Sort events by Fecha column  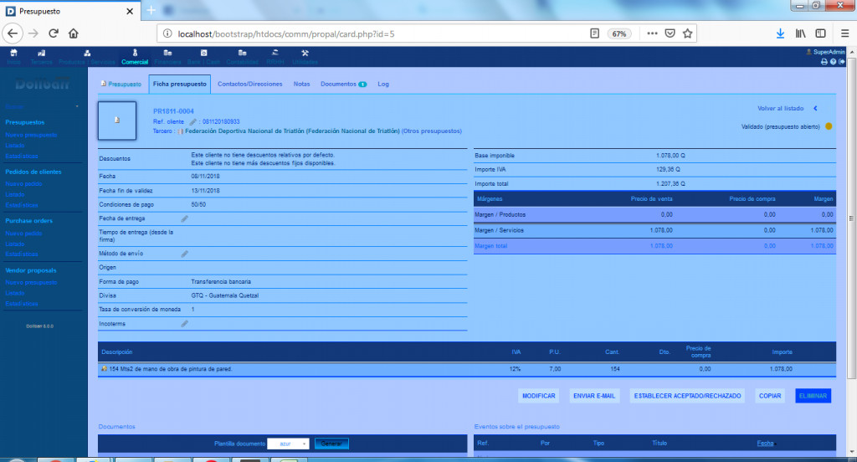click(765, 444)
